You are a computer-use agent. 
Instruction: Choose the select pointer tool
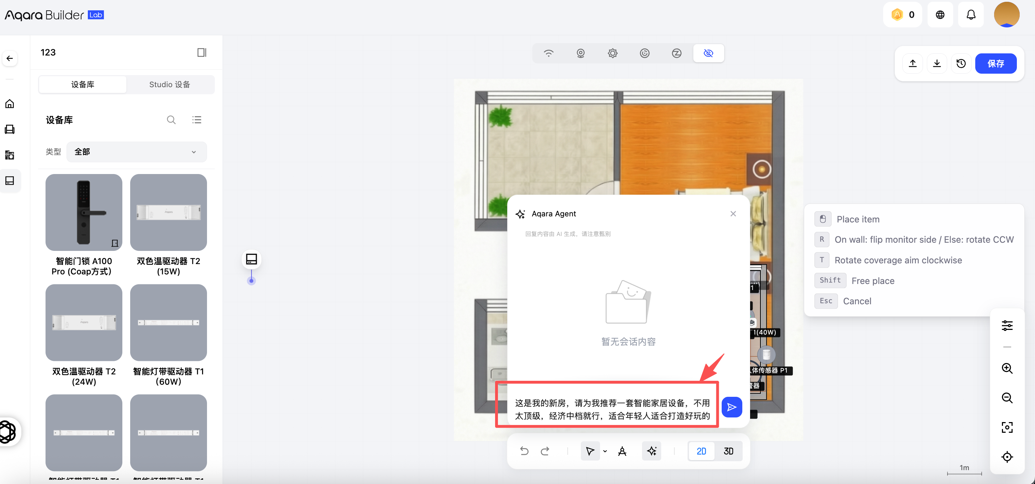coord(589,451)
